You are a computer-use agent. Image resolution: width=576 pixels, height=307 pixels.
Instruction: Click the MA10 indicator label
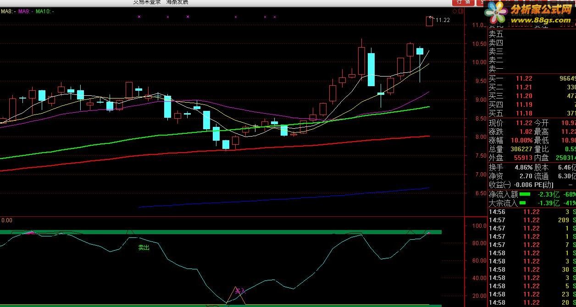pyautogui.click(x=45, y=11)
